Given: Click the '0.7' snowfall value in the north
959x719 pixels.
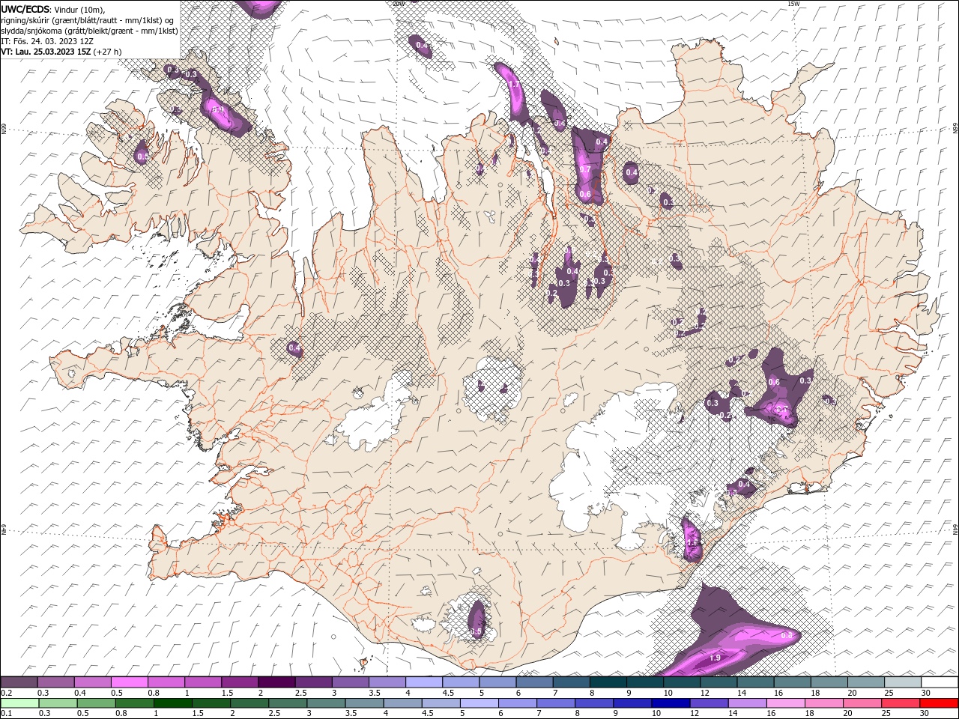Looking at the screenshot, I should tap(585, 170).
